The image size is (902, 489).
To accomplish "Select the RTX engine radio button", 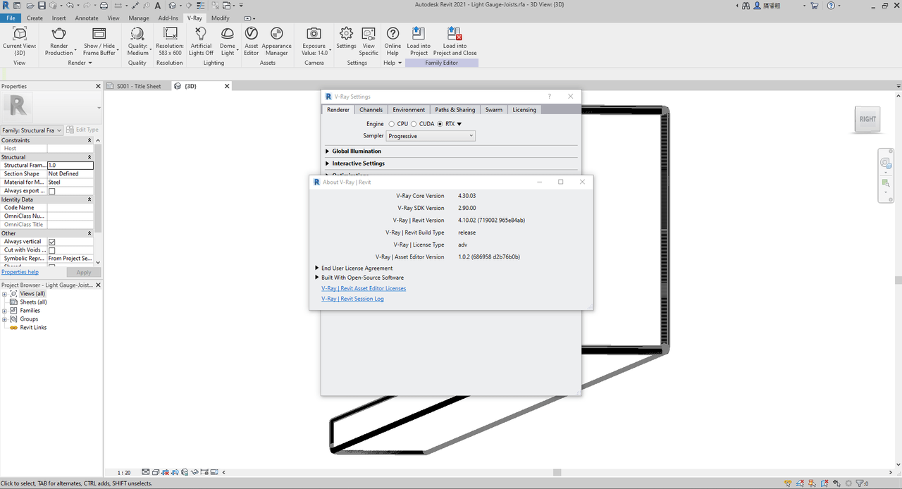I will pyautogui.click(x=440, y=124).
